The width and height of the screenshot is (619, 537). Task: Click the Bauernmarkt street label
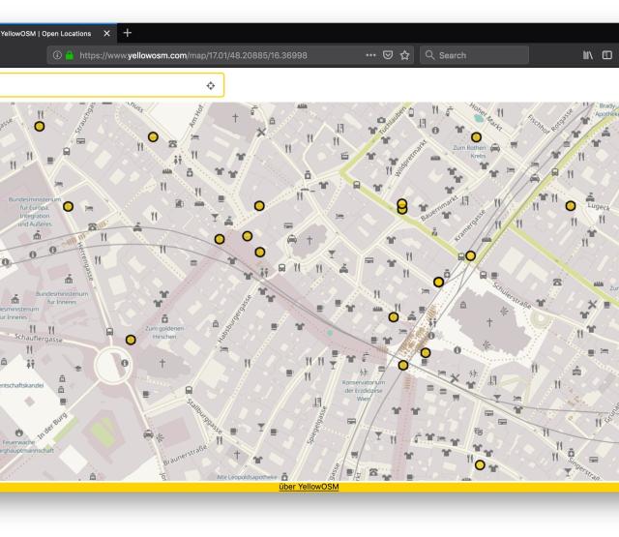(x=439, y=208)
